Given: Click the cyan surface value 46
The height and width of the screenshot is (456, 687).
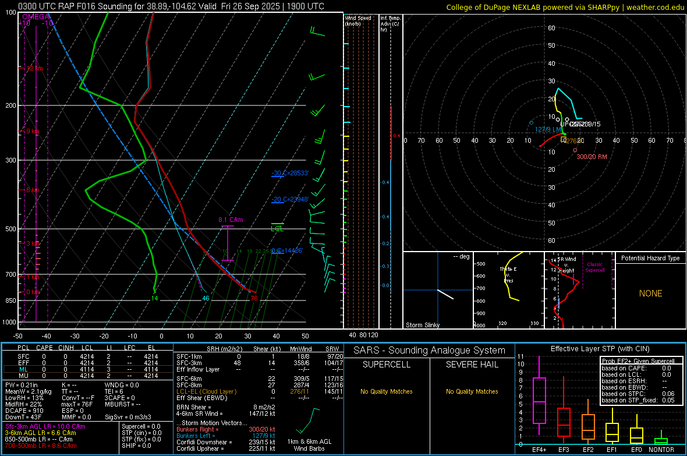Looking at the screenshot, I should (206, 298).
